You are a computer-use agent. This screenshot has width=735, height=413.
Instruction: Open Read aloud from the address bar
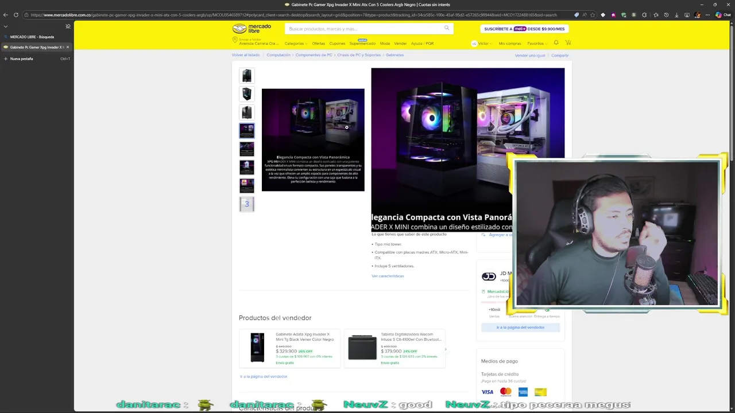(585, 15)
